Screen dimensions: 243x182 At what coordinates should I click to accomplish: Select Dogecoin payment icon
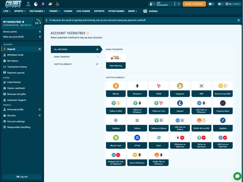click(180, 89)
